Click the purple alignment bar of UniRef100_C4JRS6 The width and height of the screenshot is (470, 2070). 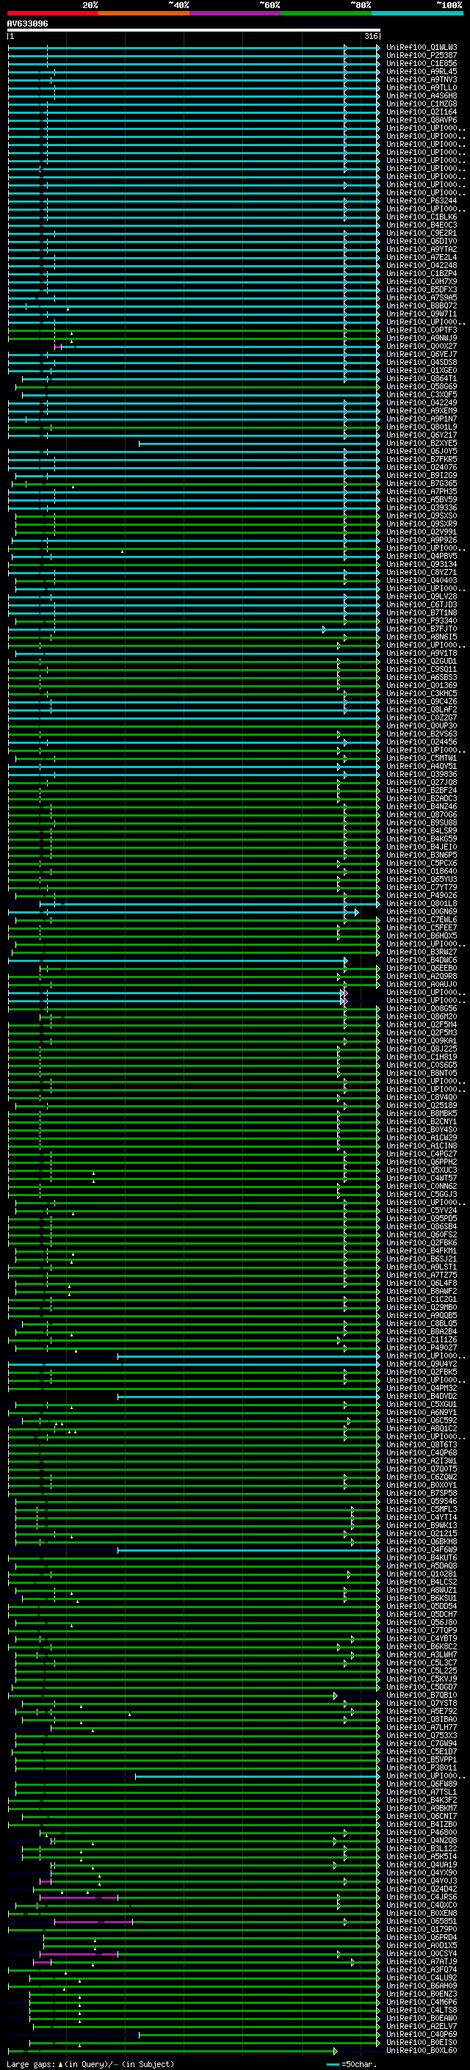tap(79, 1897)
